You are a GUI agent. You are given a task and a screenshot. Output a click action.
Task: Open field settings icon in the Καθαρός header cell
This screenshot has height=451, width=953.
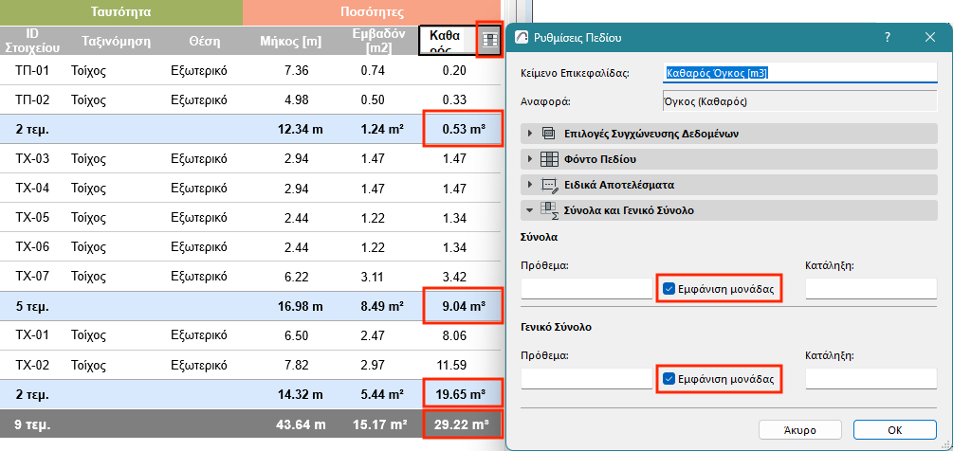coord(488,41)
